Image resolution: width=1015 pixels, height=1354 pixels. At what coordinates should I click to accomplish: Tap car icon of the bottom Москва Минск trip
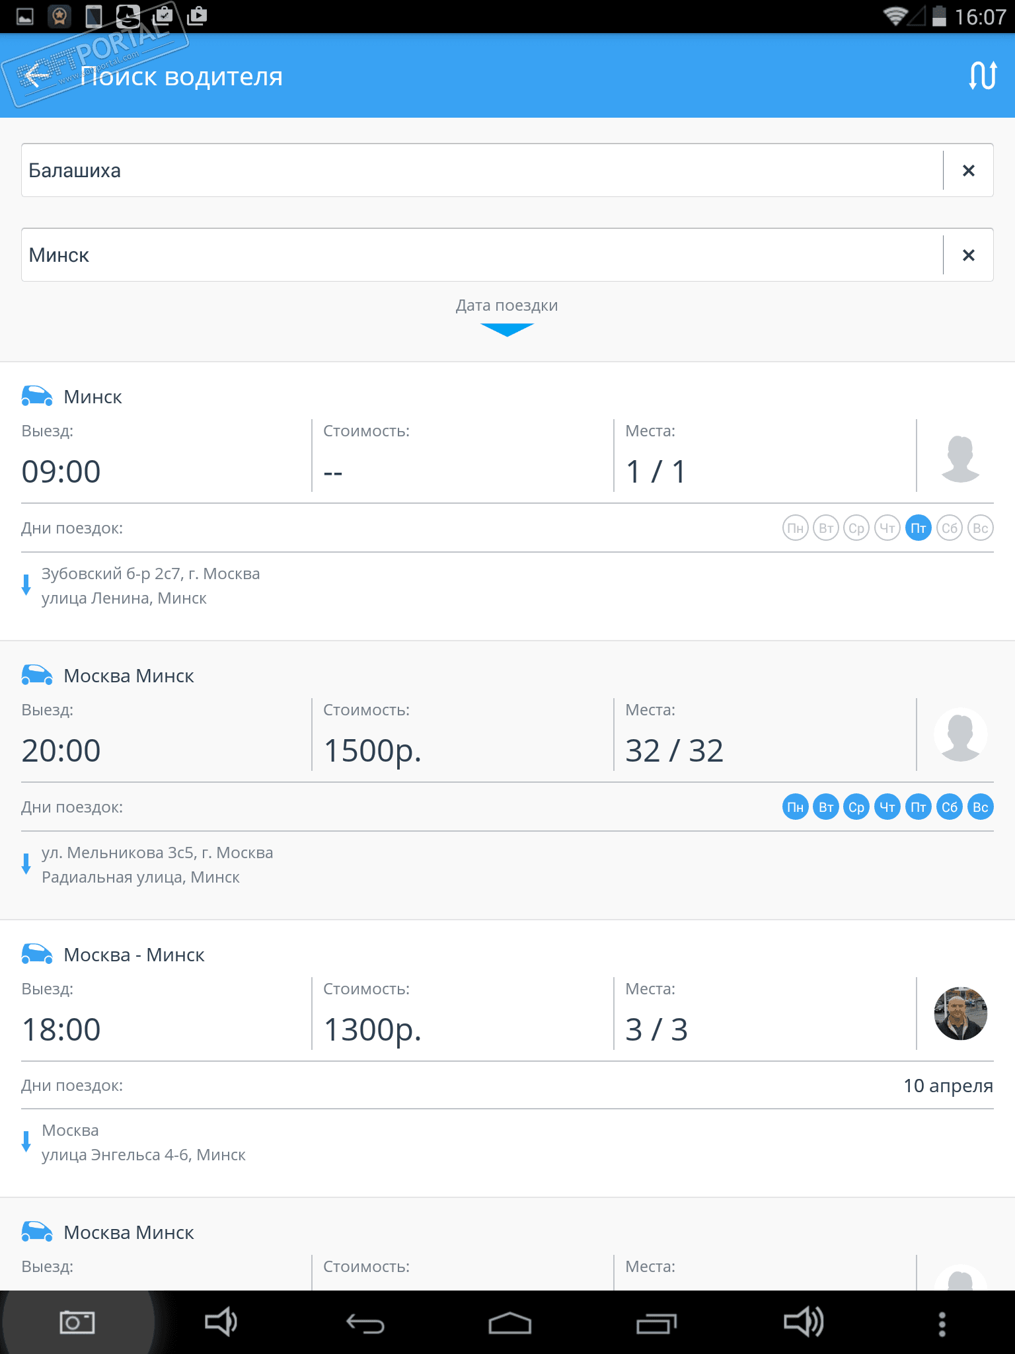click(37, 1231)
